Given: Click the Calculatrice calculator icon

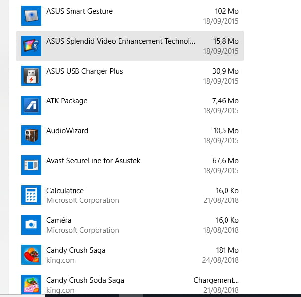Looking at the screenshot, I should click(x=31, y=195).
